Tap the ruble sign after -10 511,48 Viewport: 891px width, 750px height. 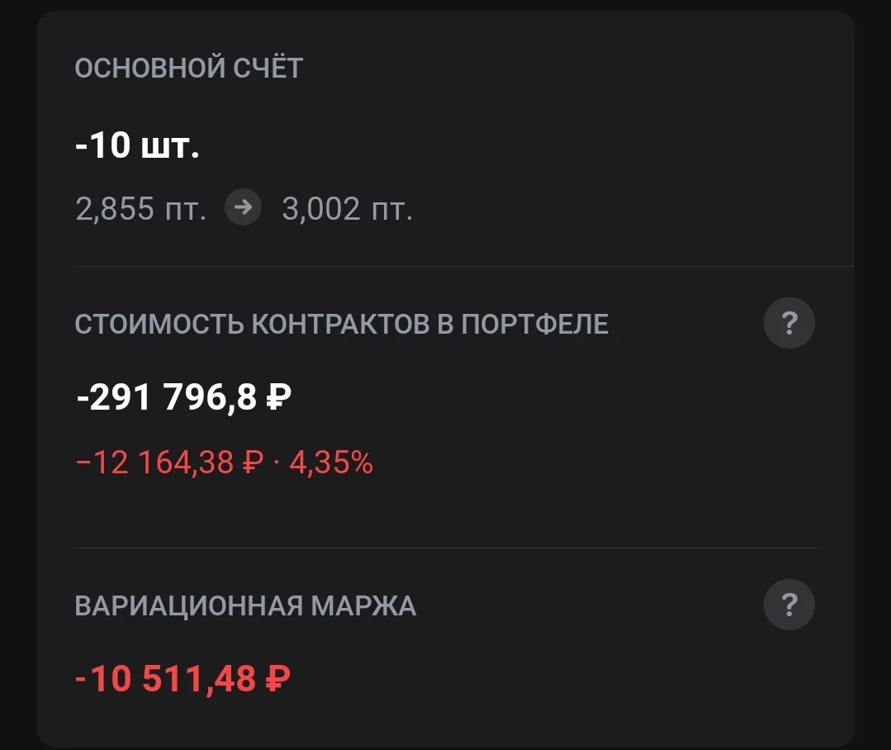(277, 678)
